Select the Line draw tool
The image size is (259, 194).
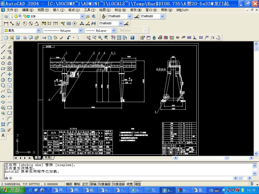pos(3,46)
